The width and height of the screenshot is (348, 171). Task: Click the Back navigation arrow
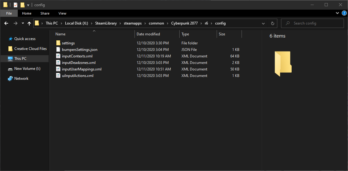tap(6, 23)
